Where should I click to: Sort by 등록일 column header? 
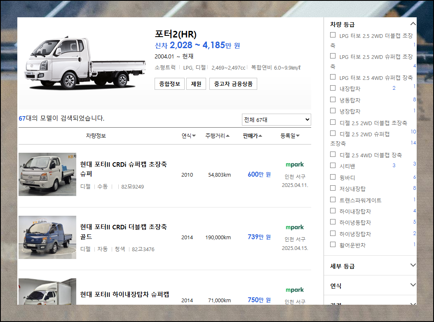tap(290, 136)
